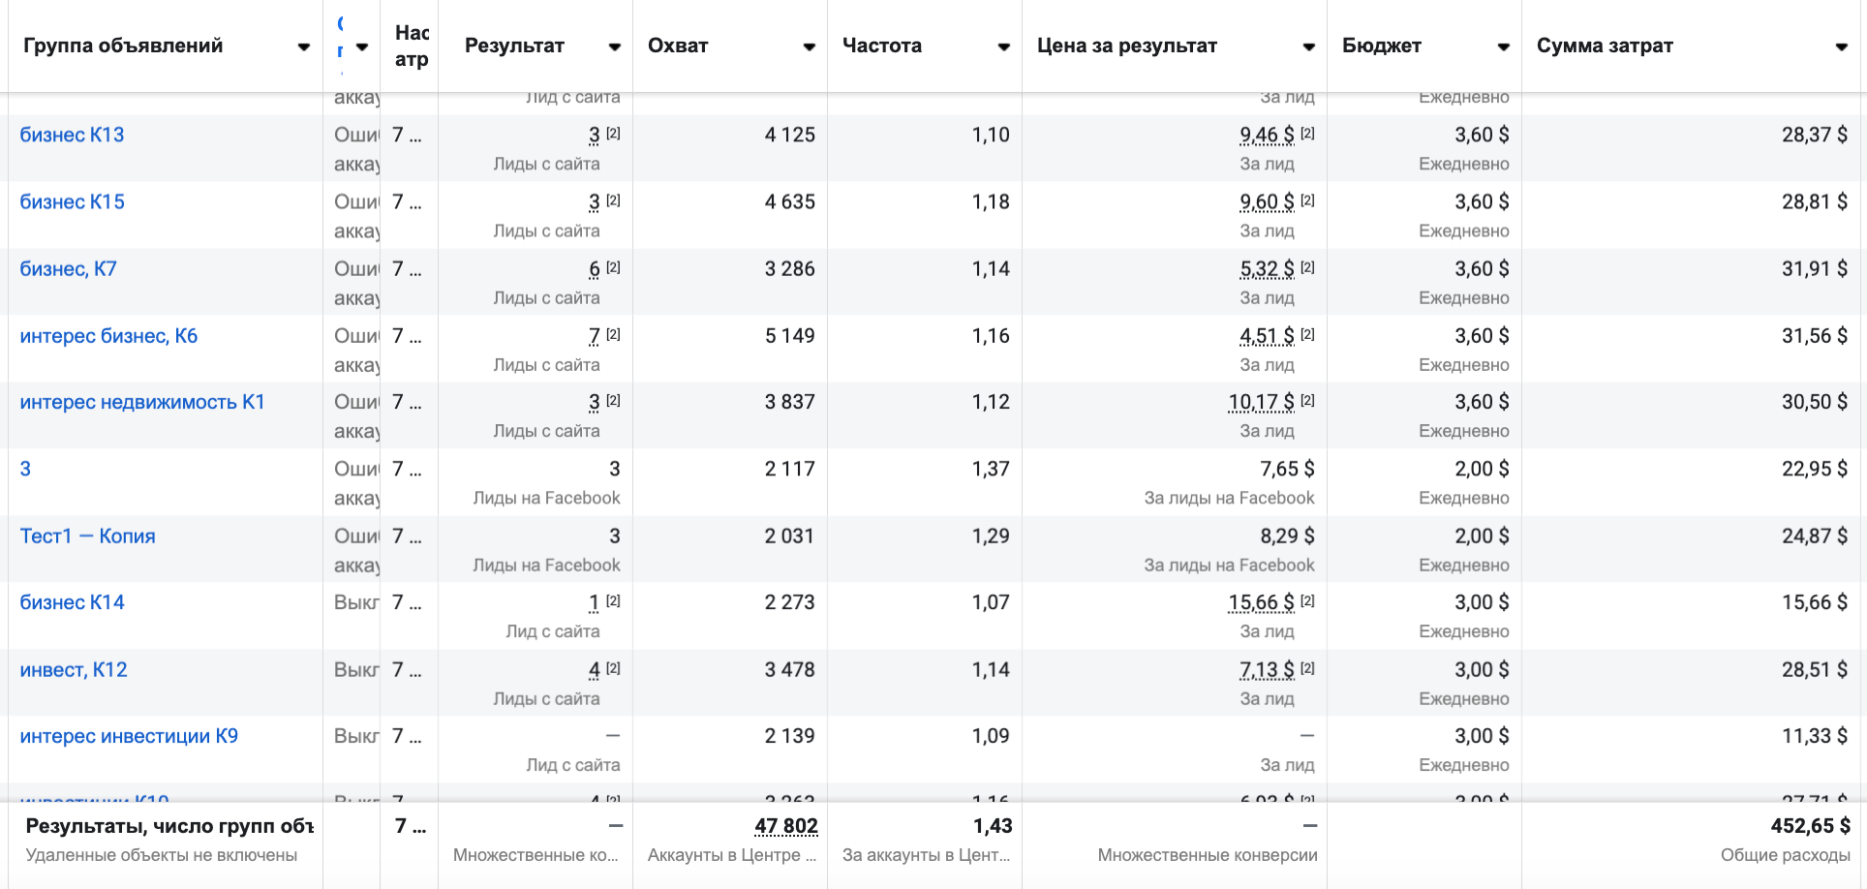Open dropdown arrow on Цена за результат column
The height and width of the screenshot is (889, 1867).
(1308, 46)
